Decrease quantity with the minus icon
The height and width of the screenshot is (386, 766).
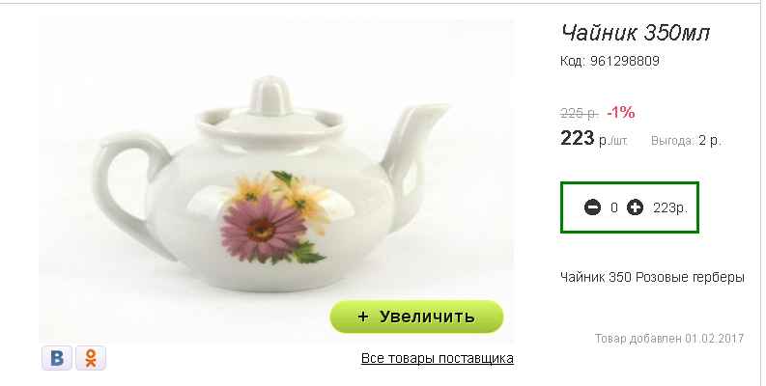(x=592, y=207)
